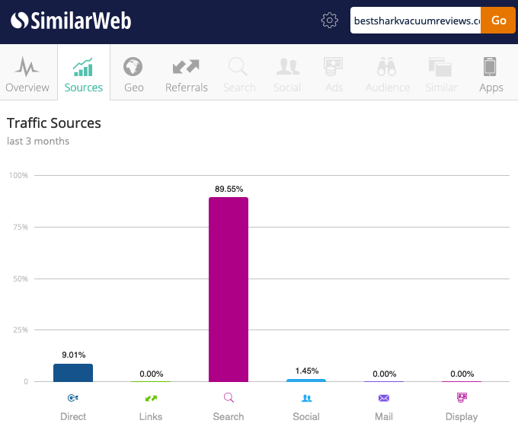
Task: Click the Social people icon below chart
Action: tap(306, 398)
